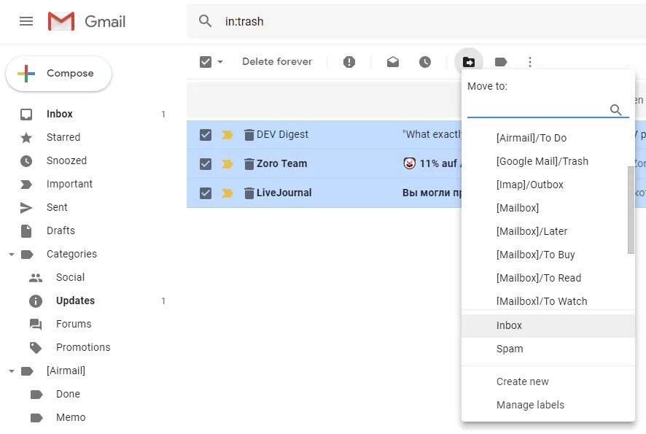Click the importance marker on DEV Digest row
Image resolution: width=646 pixels, height=434 pixels.
point(227,135)
